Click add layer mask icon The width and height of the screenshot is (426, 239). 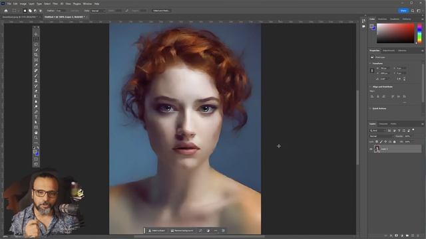[x=397, y=236]
